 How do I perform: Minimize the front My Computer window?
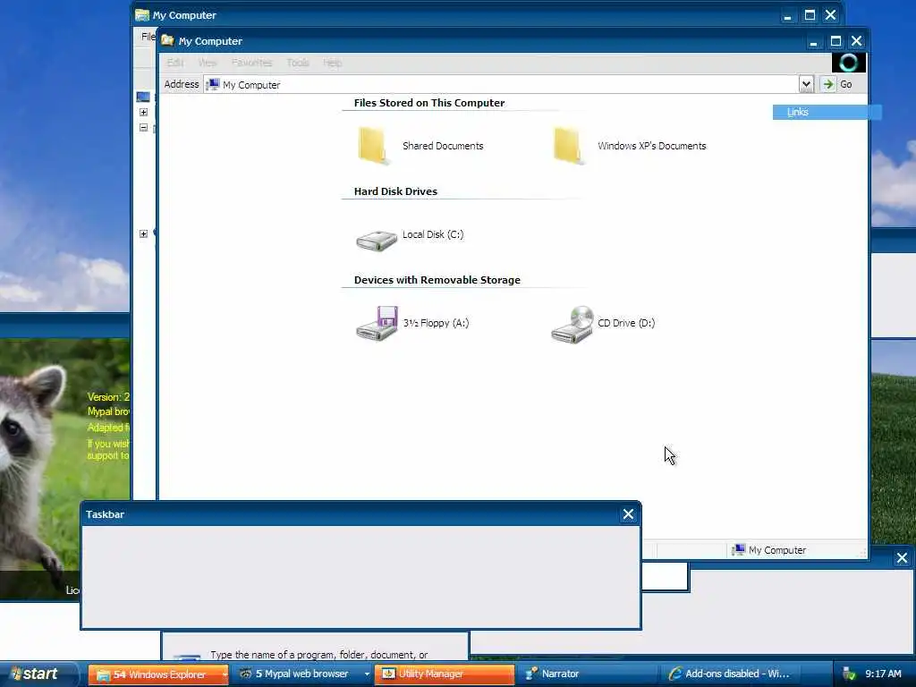tap(813, 41)
